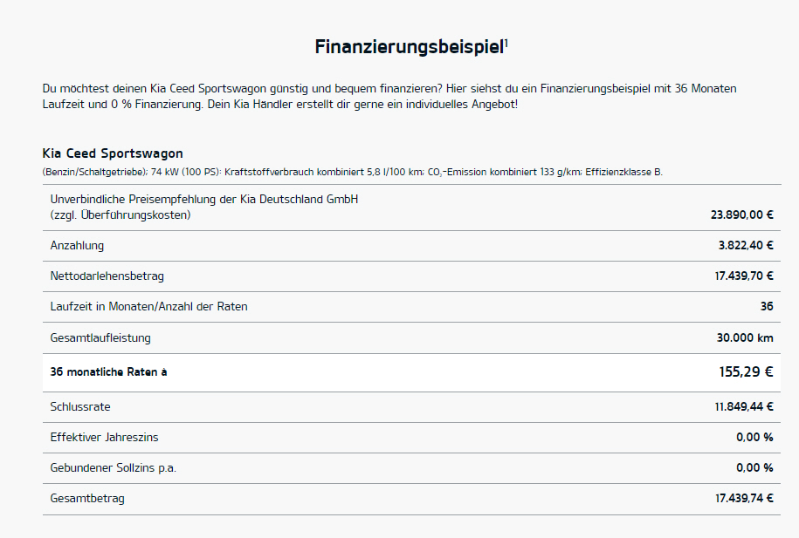Click the Finanzierungsbeispiel heading
The height and width of the screenshot is (538, 799).
410,47
